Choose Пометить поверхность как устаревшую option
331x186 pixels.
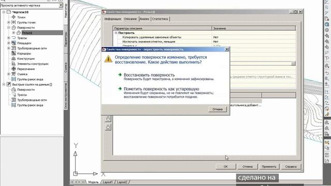161,89
